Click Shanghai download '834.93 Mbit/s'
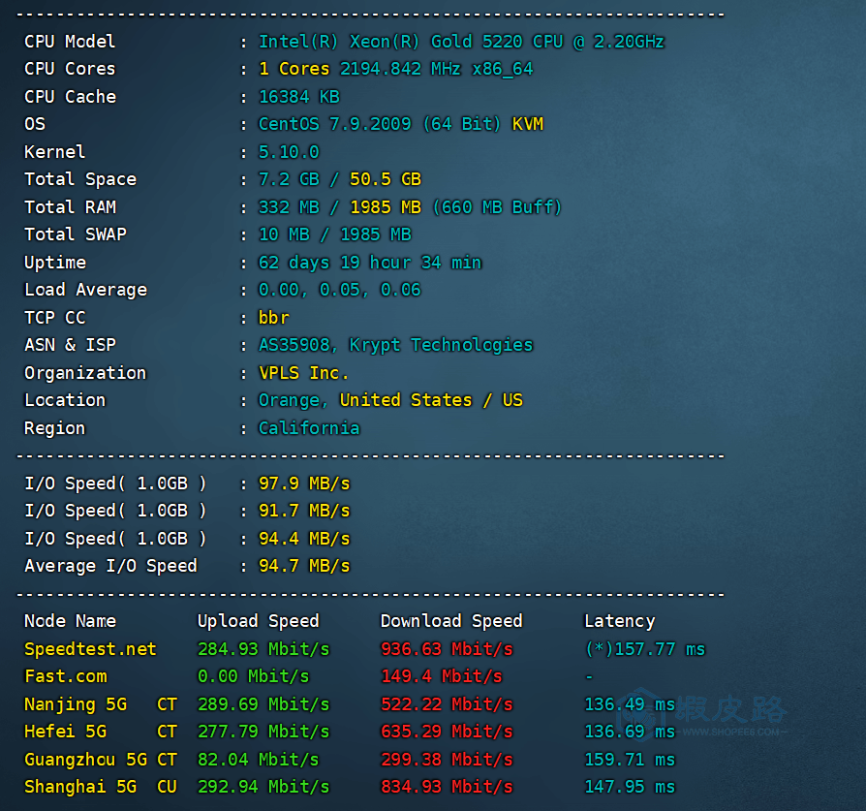 pyautogui.click(x=447, y=787)
